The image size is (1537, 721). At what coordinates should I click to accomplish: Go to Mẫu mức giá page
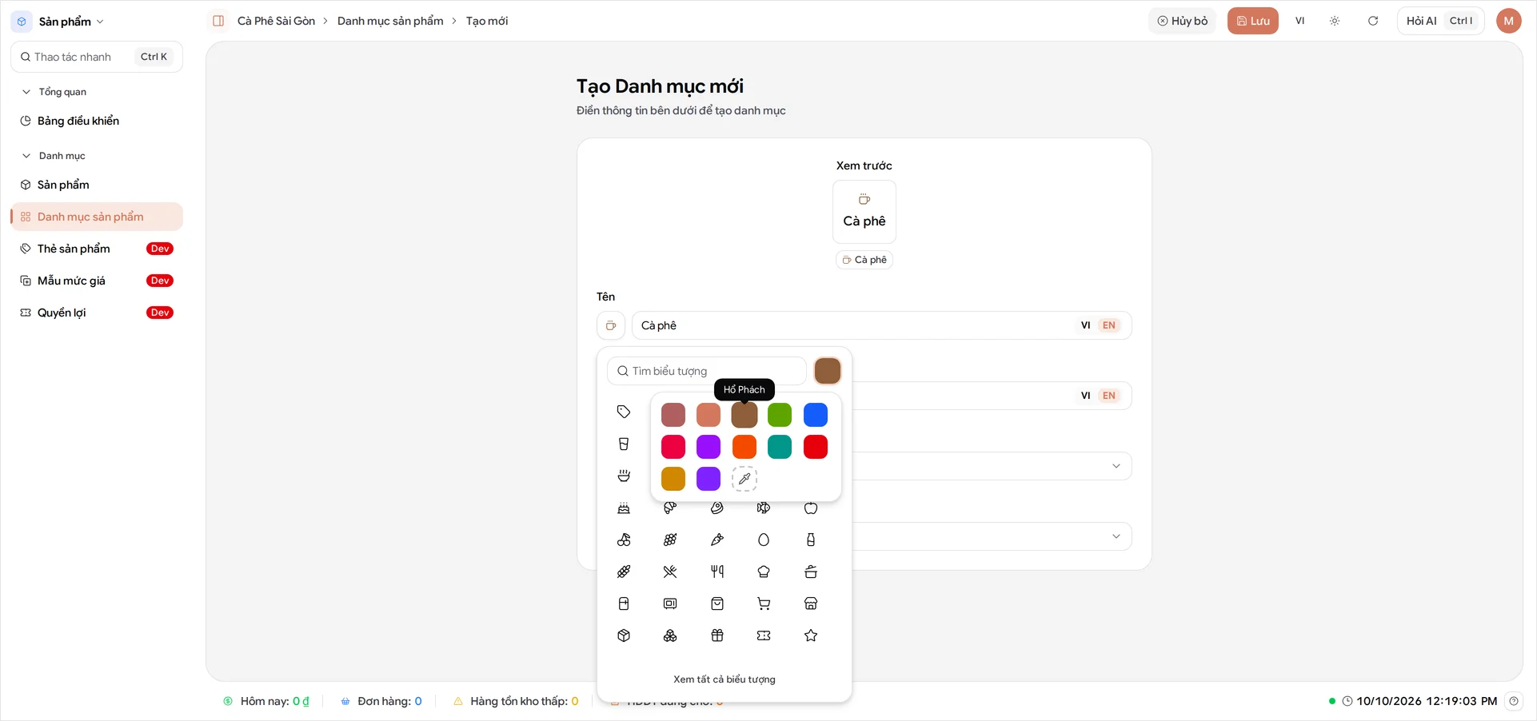tap(97, 281)
